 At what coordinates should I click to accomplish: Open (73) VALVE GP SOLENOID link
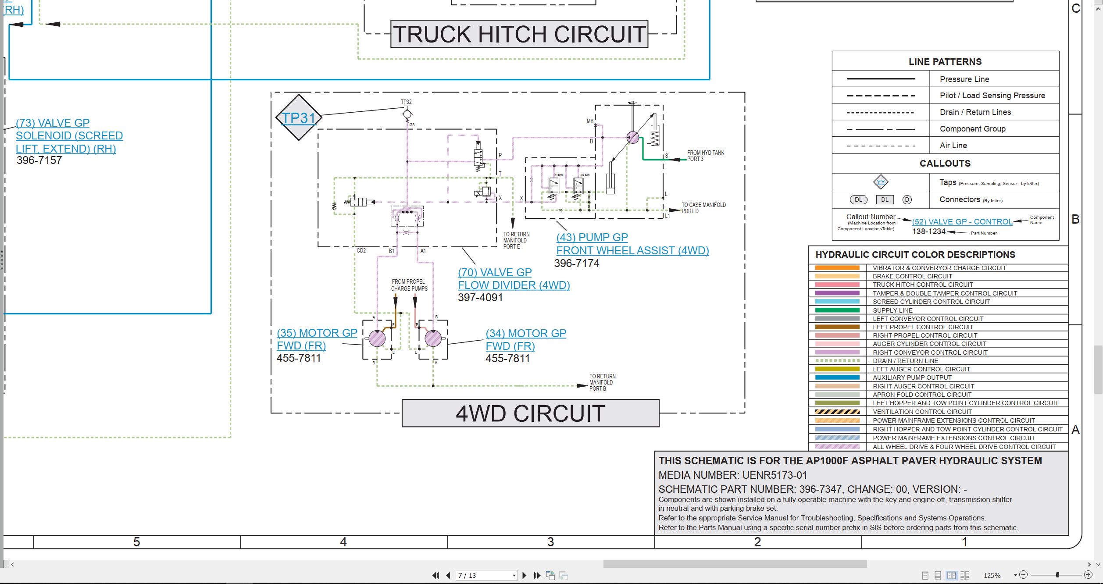pyautogui.click(x=69, y=135)
